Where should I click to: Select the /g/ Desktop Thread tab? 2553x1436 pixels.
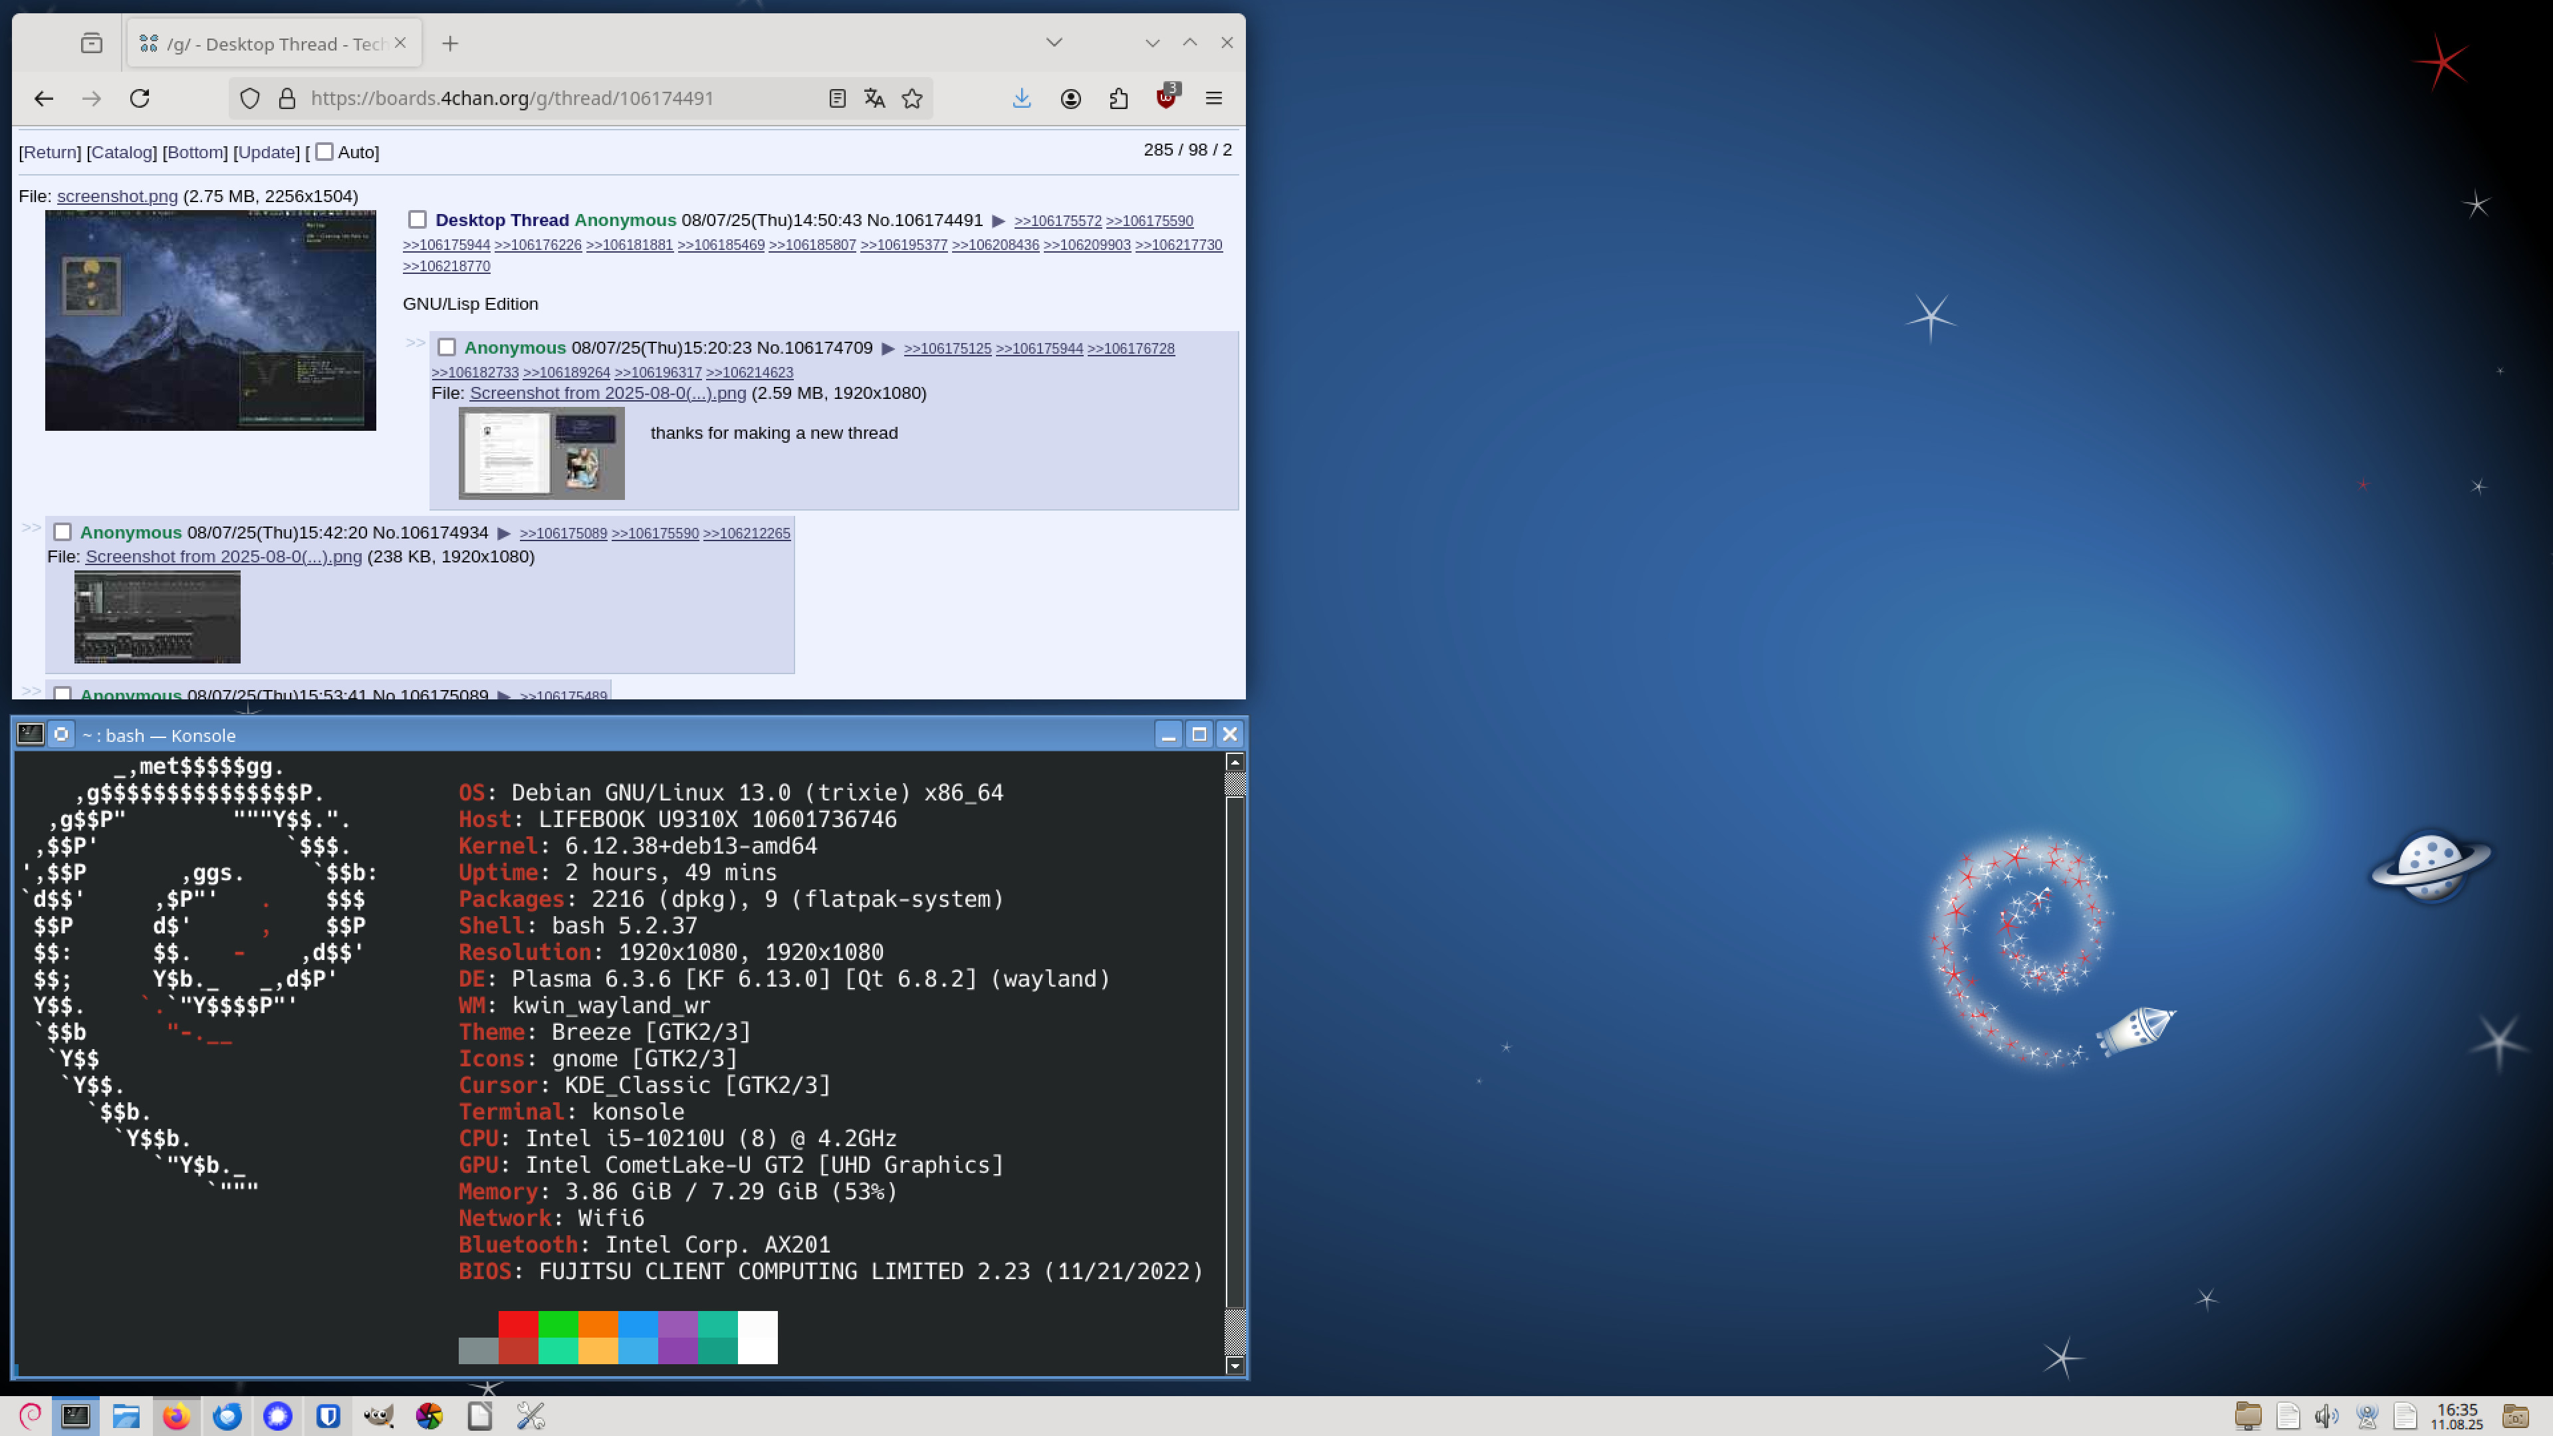click(x=267, y=44)
